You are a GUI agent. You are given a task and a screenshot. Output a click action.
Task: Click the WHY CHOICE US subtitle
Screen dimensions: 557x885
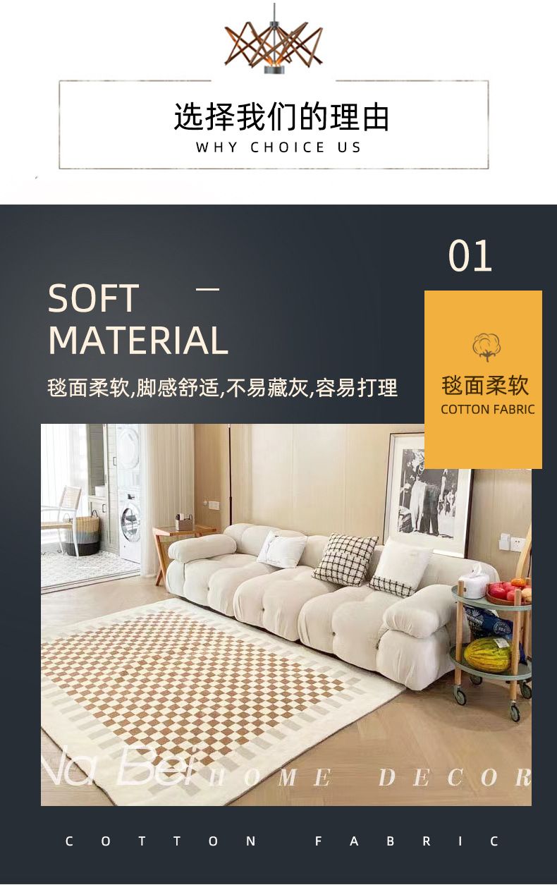point(279,147)
